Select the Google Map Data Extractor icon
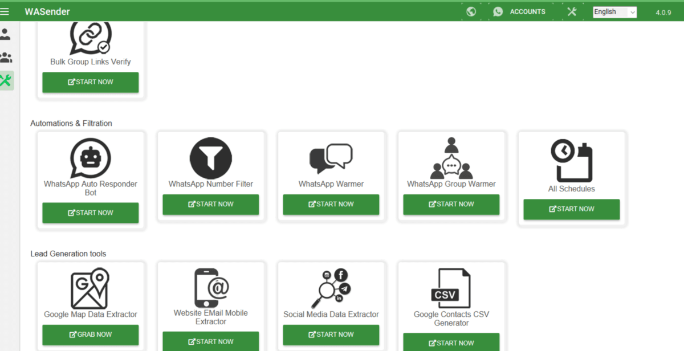The height and width of the screenshot is (351, 684). click(90, 288)
